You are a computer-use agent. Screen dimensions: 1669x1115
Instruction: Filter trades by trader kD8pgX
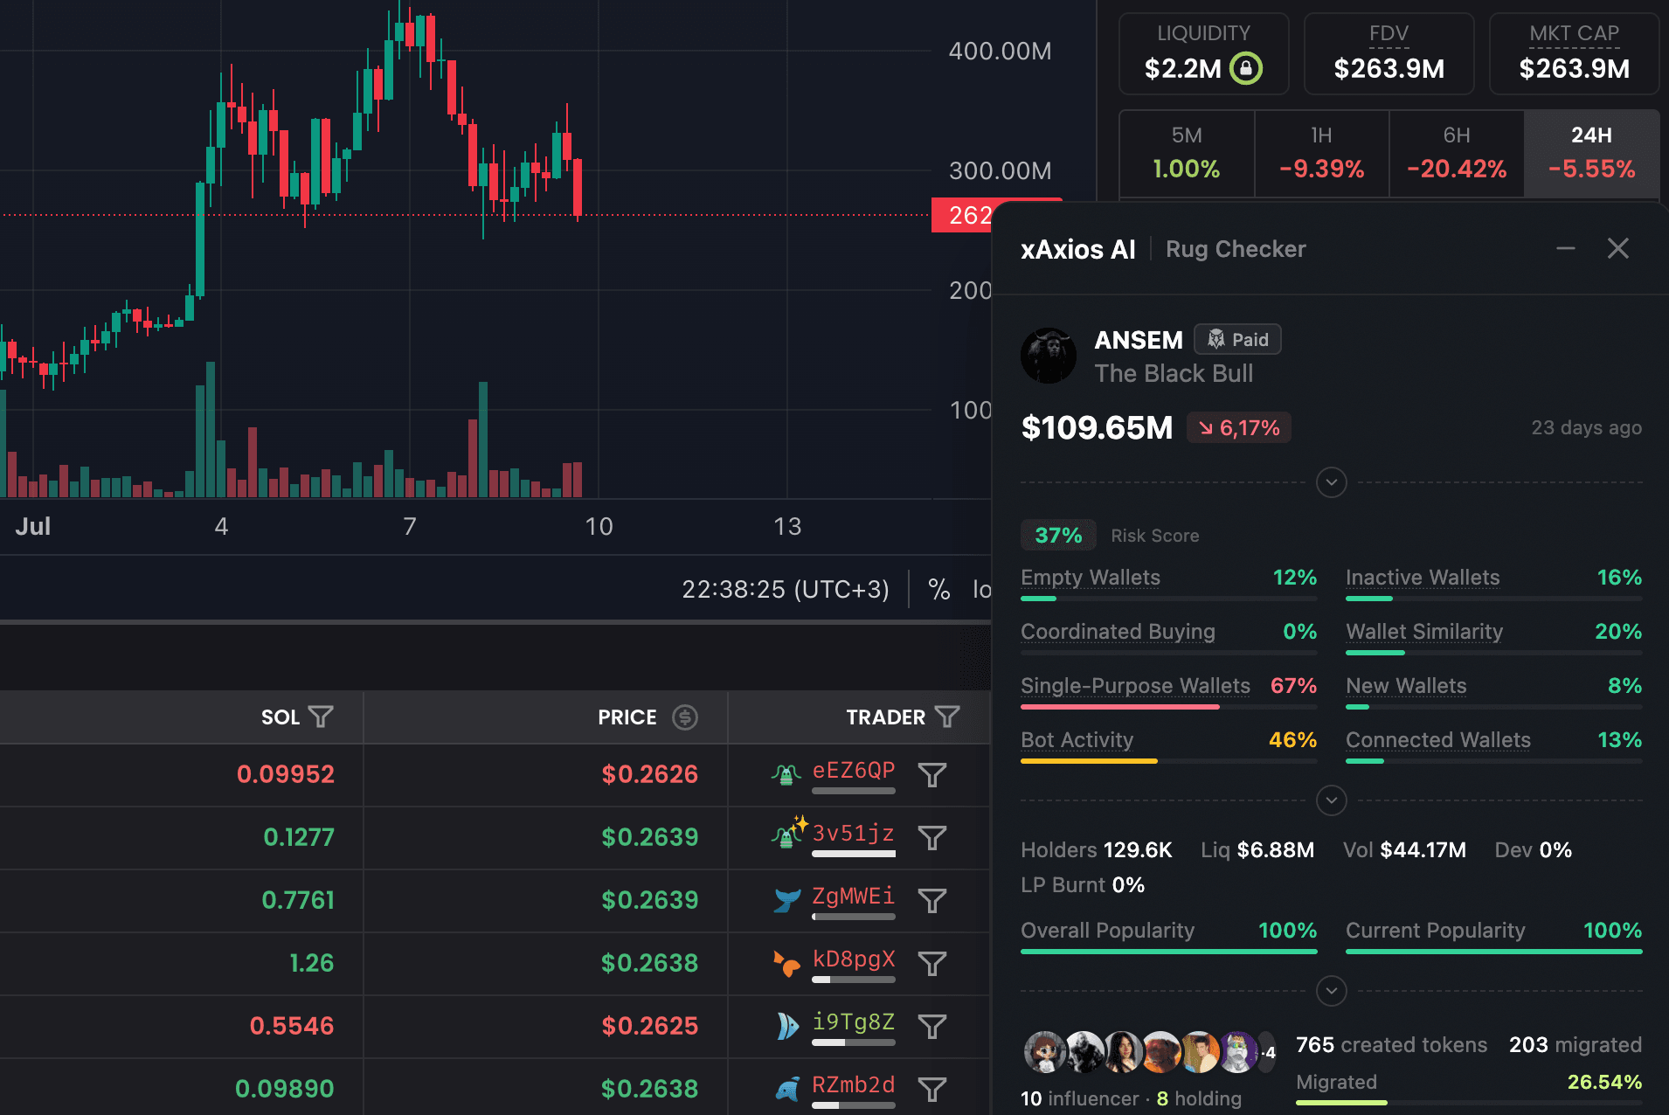click(x=932, y=964)
